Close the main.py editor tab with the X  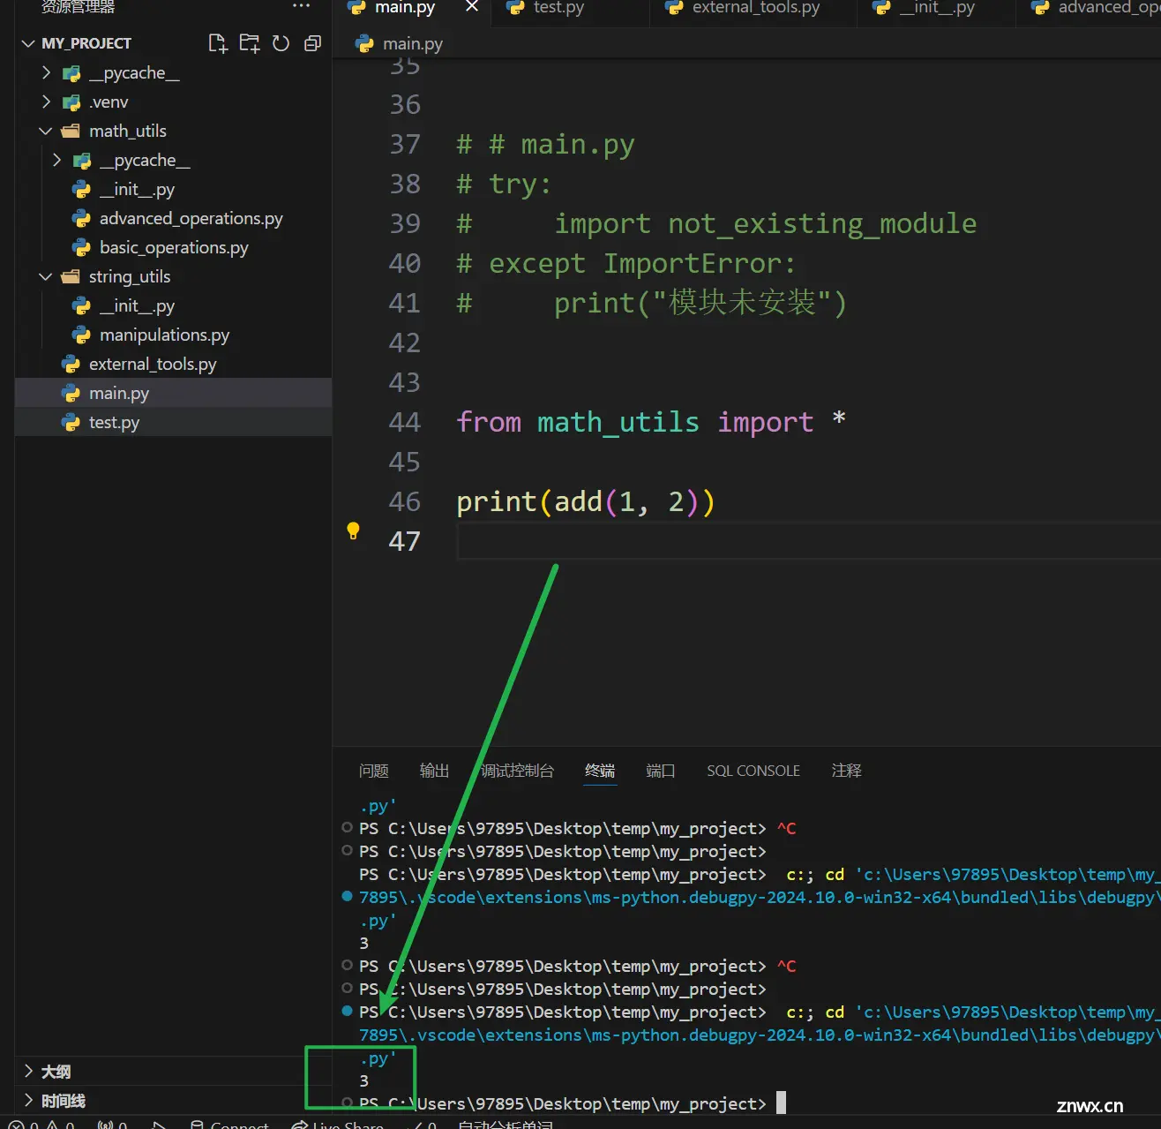tap(472, 7)
